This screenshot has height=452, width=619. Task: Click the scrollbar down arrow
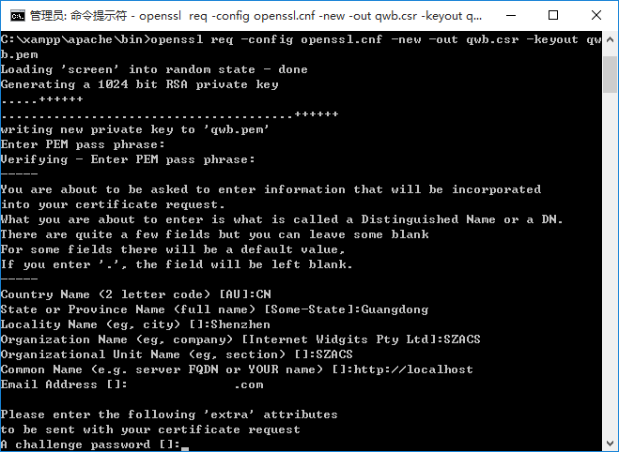tap(611, 444)
